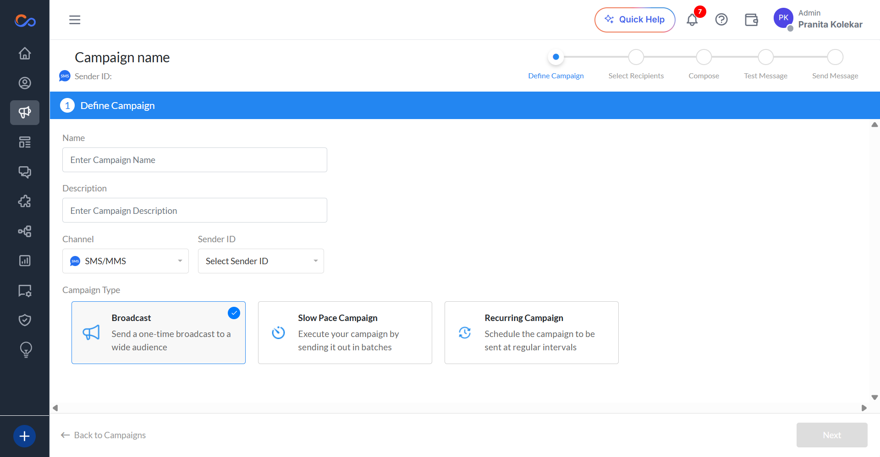Click the vertical scrollbar down arrow
The image size is (880, 457).
pyautogui.click(x=874, y=397)
